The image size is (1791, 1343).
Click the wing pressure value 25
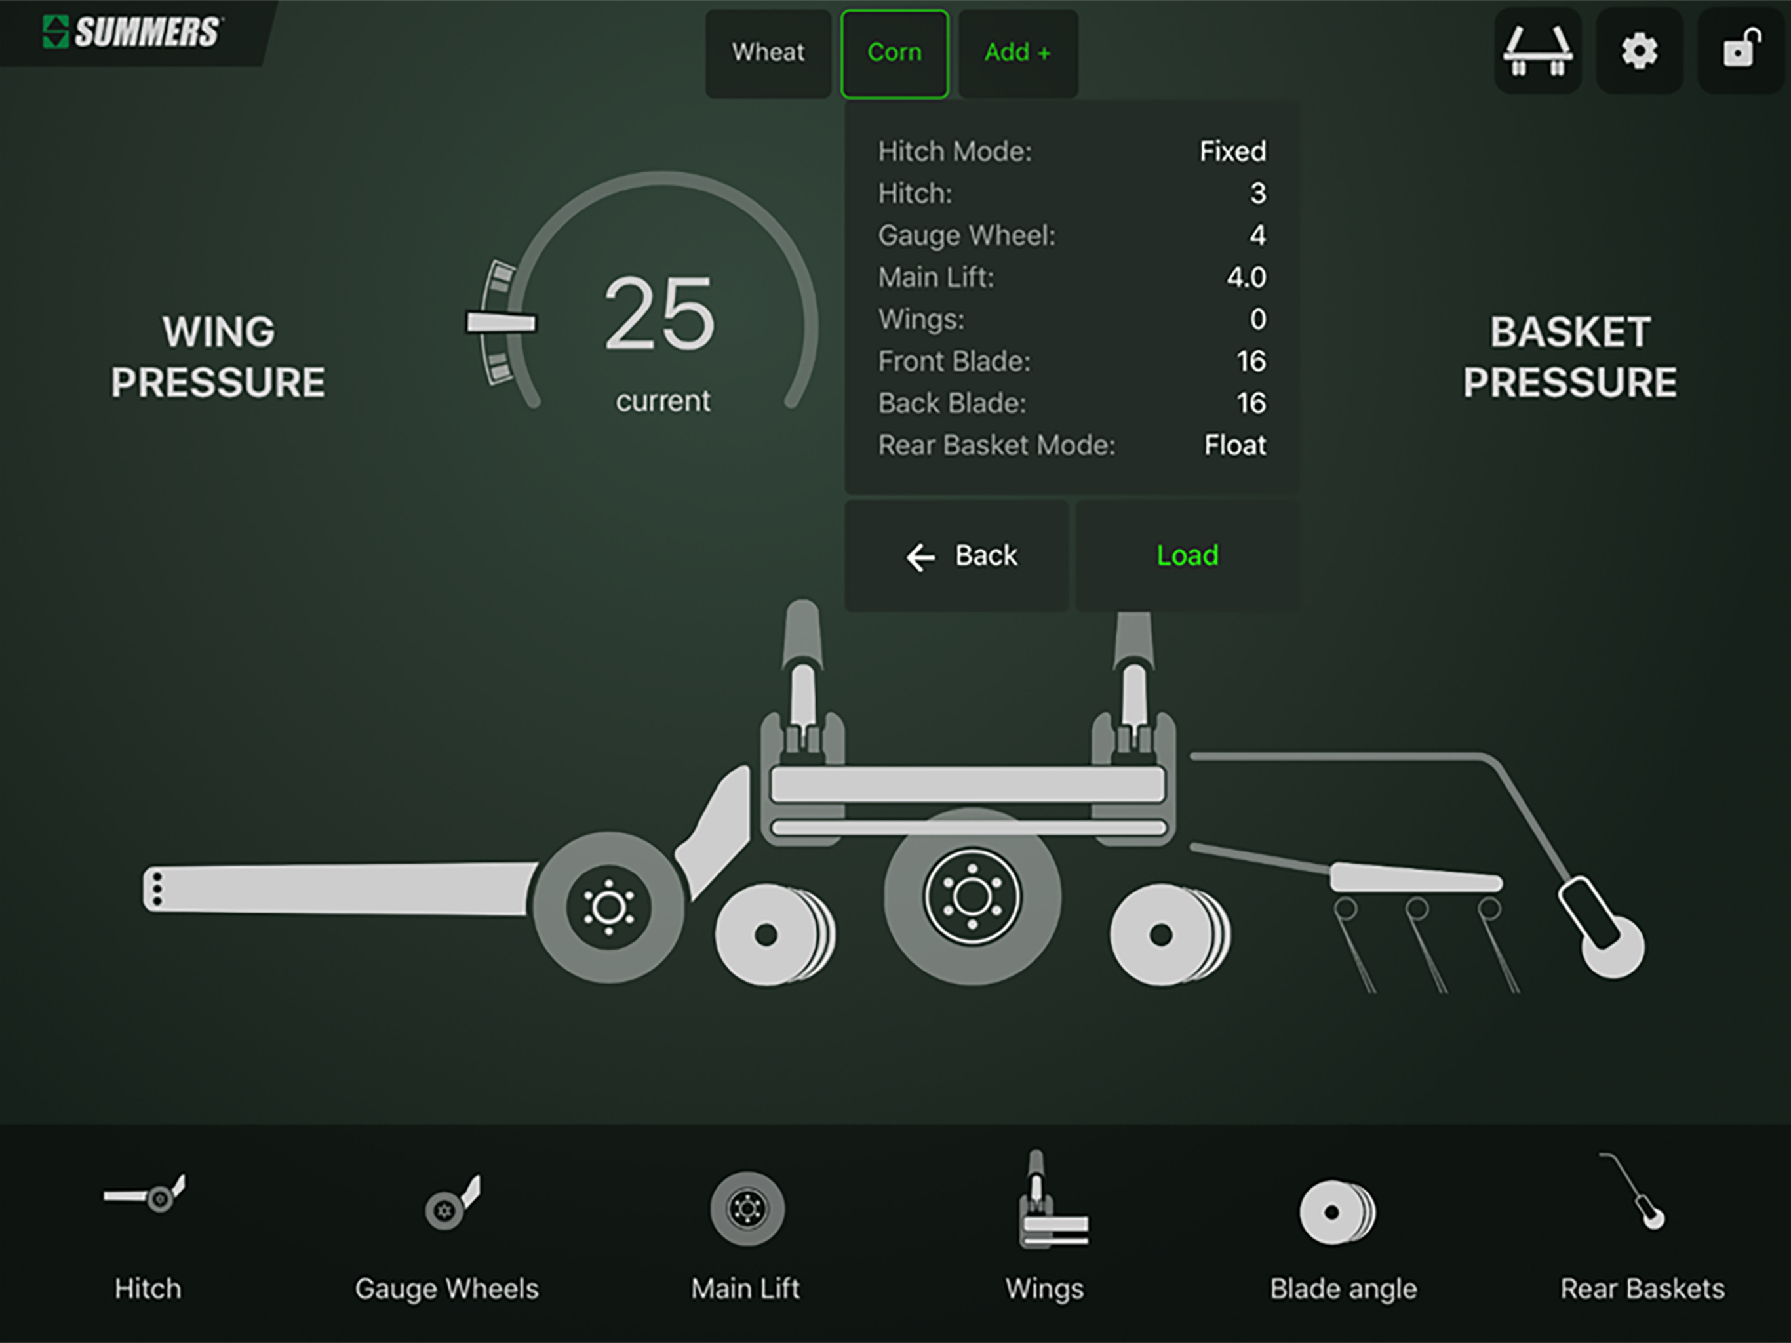pyautogui.click(x=660, y=313)
